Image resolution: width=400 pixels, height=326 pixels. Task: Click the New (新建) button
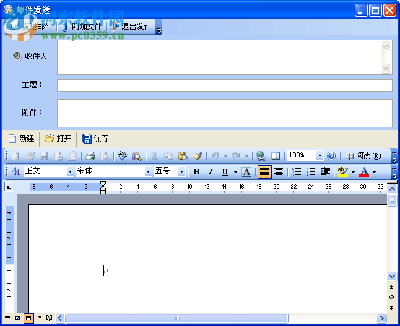pyautogui.click(x=22, y=139)
